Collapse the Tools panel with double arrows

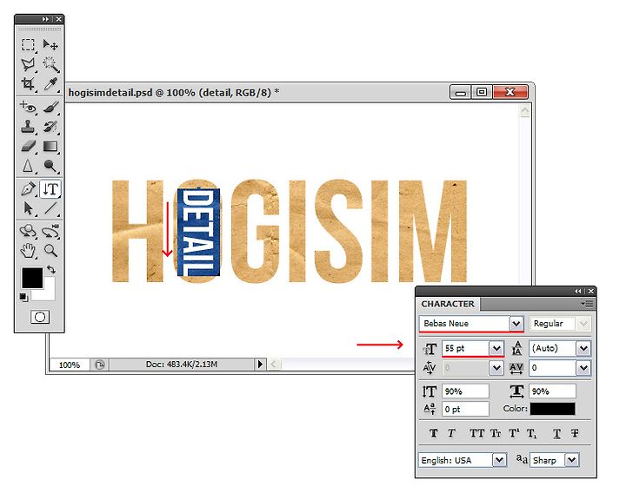tap(45, 19)
